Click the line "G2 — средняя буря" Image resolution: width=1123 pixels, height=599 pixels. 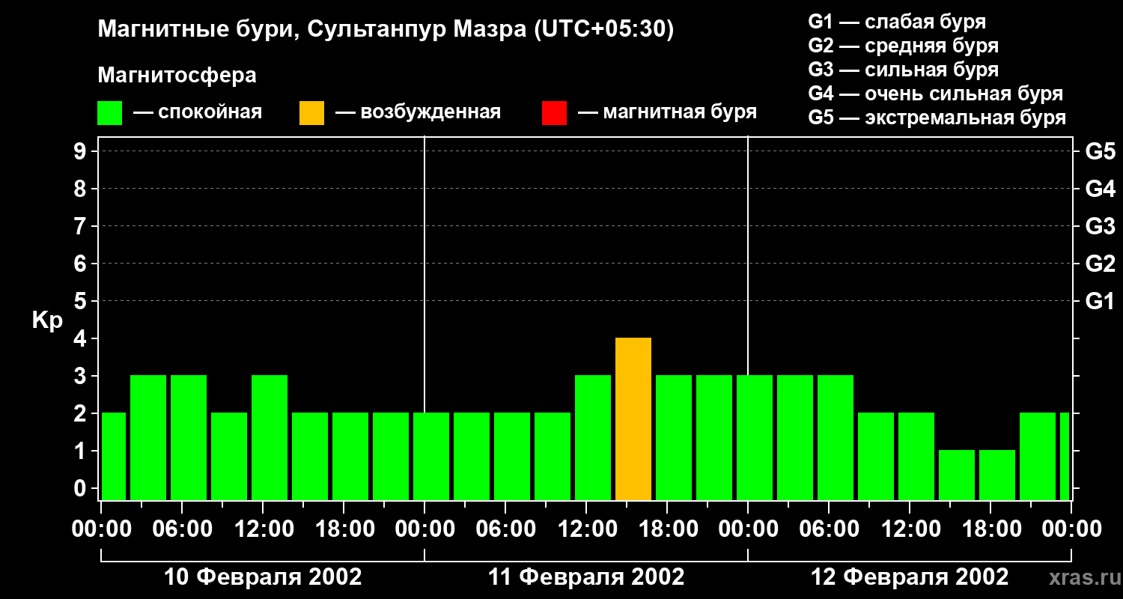(x=904, y=46)
